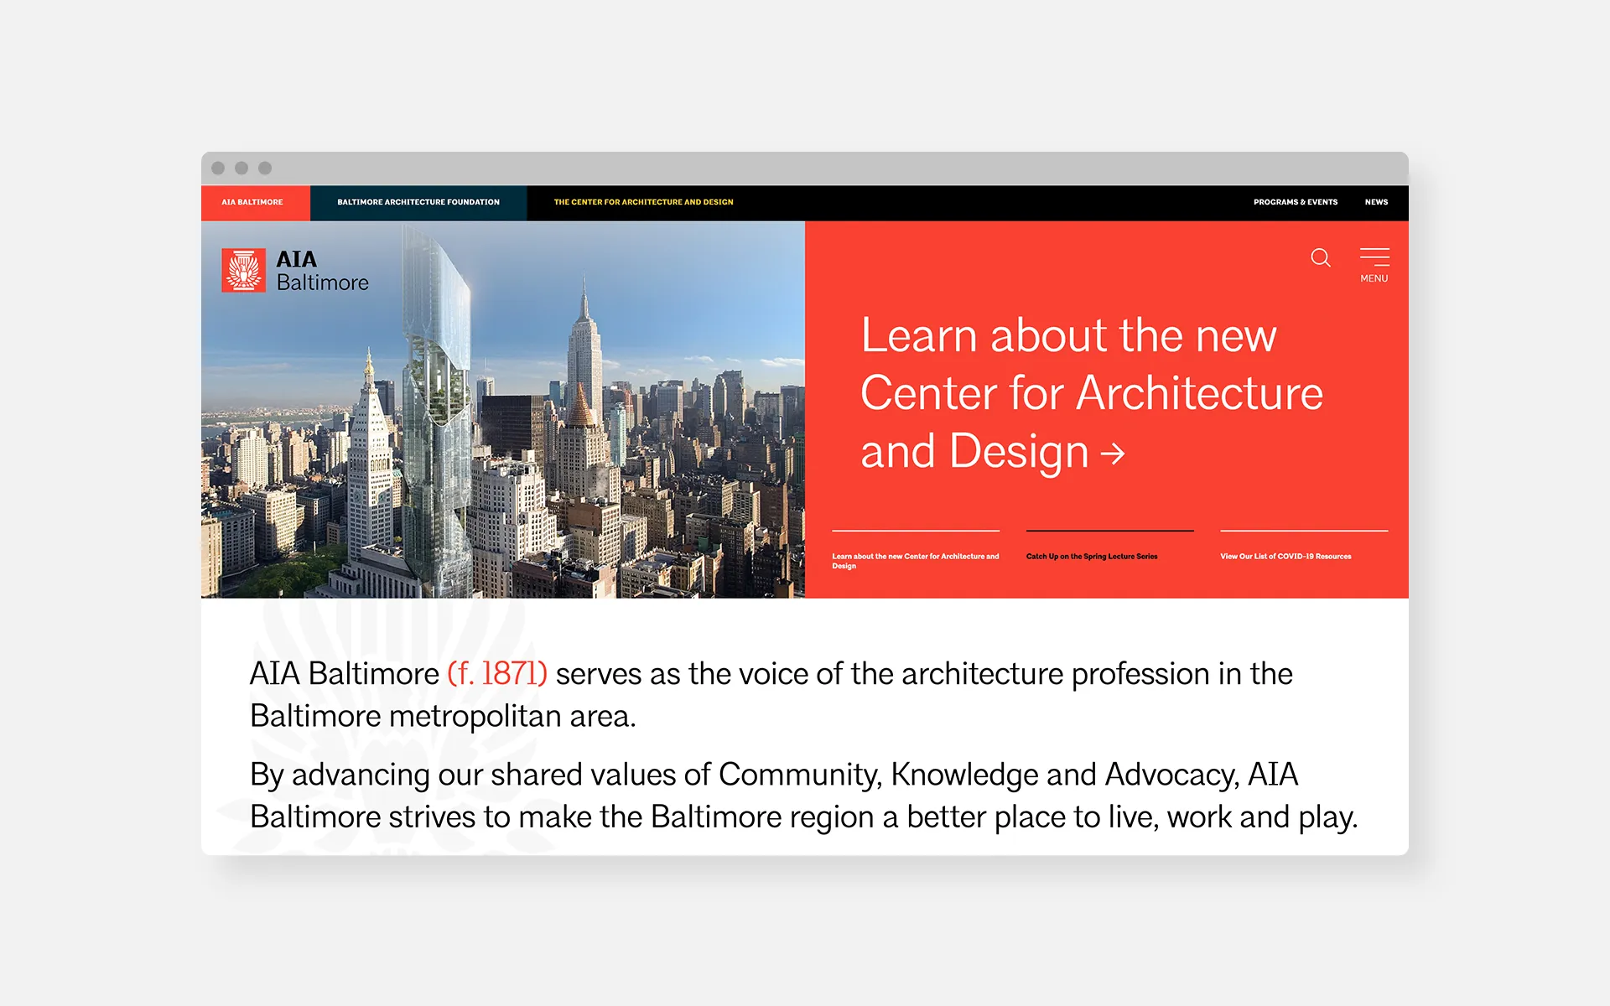Click the 'AIA Baltimore' wordmark text
The height and width of the screenshot is (1006, 1610).
pos(322,270)
